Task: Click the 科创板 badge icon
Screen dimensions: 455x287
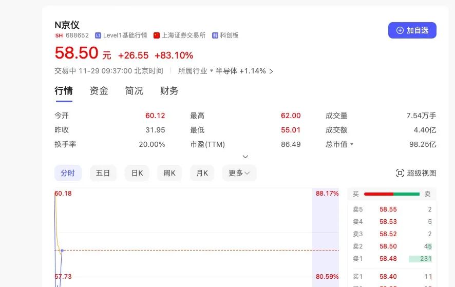Action: click(x=215, y=35)
